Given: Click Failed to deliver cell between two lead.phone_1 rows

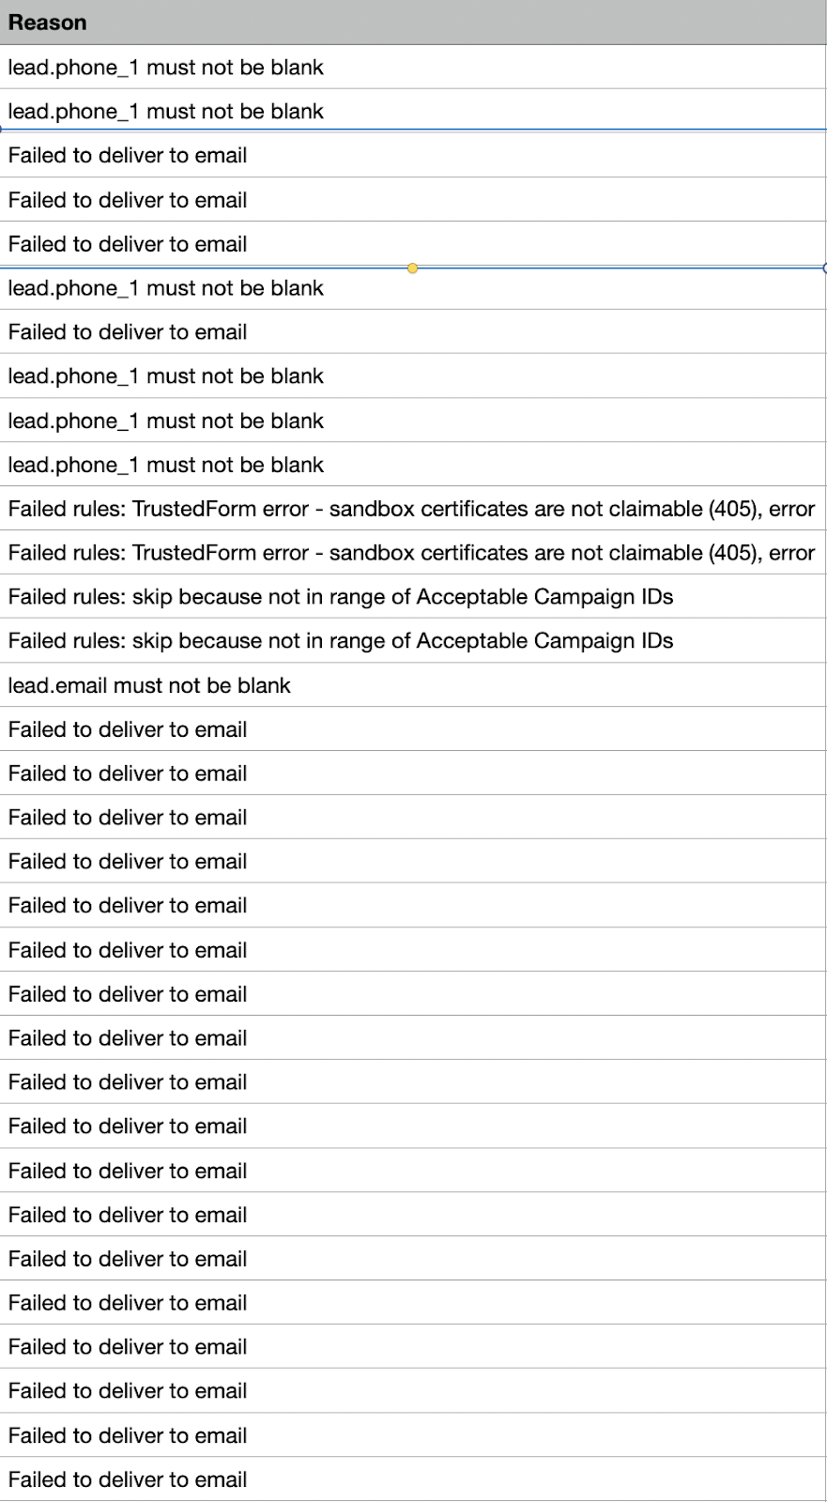Looking at the screenshot, I should 128,332.
